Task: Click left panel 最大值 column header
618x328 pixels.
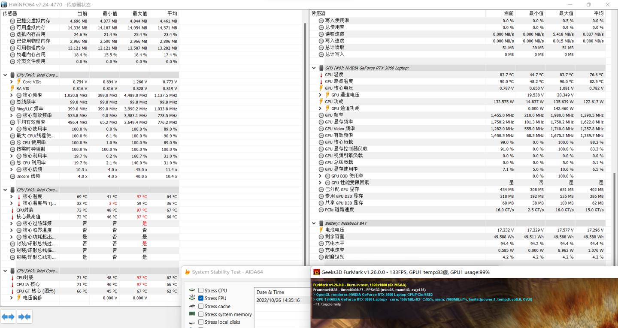Action: point(134,14)
